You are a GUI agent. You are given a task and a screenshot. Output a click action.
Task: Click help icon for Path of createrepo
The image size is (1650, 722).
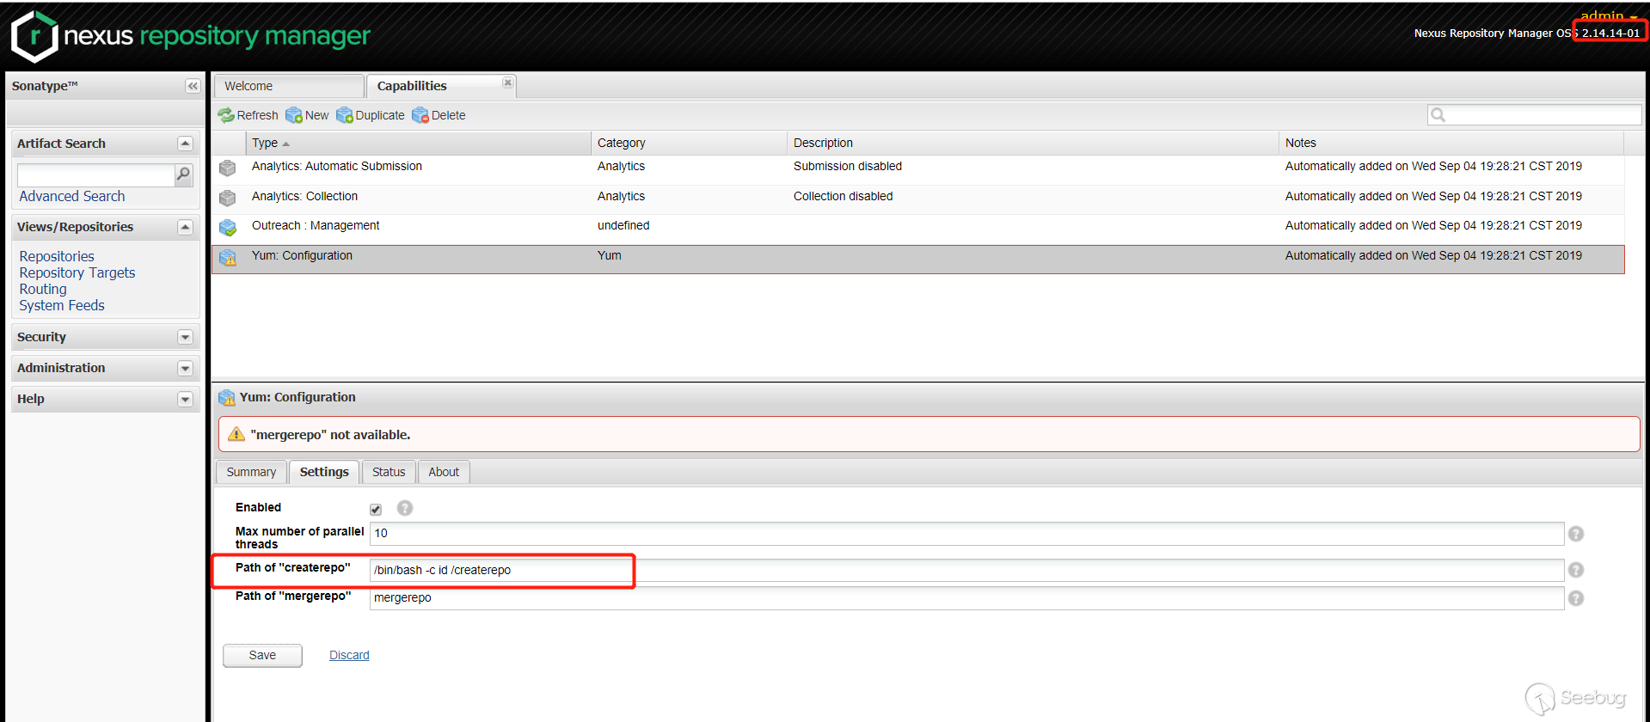click(1576, 570)
